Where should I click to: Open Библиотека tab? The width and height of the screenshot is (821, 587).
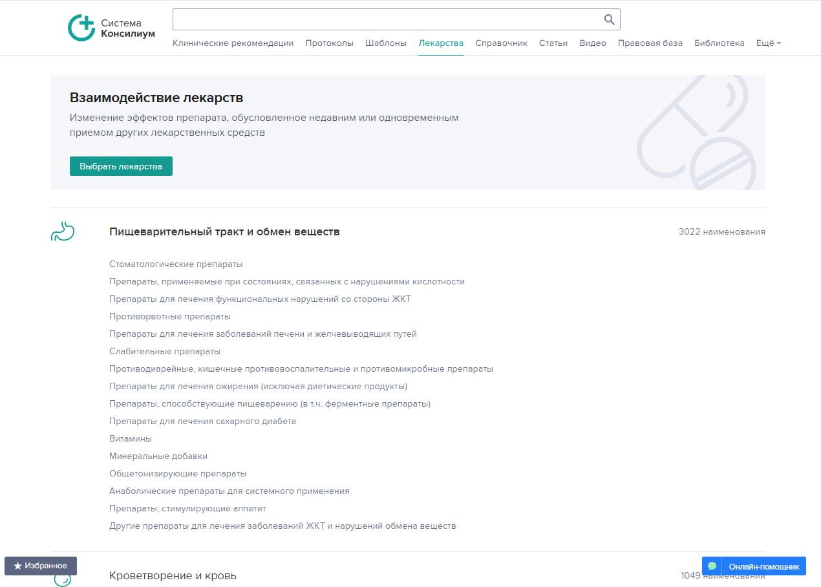(x=720, y=43)
